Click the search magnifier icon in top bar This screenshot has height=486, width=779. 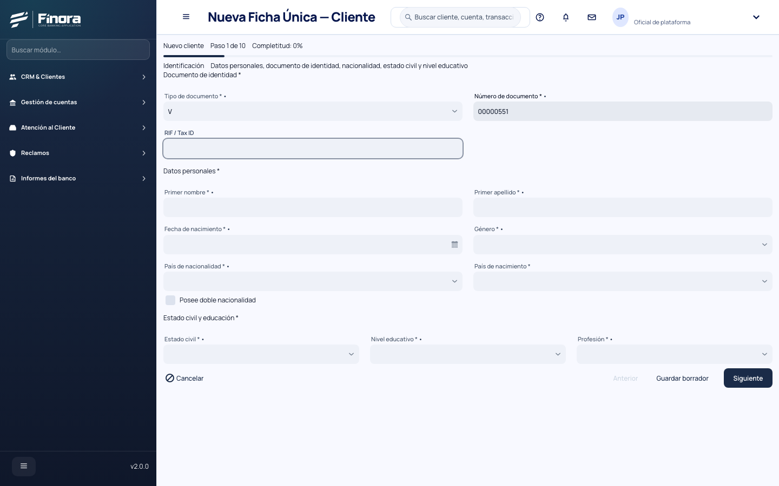408,17
